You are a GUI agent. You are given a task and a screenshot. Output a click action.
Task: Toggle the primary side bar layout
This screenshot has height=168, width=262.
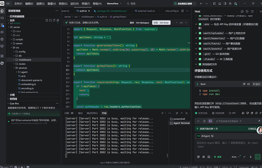point(215,3)
